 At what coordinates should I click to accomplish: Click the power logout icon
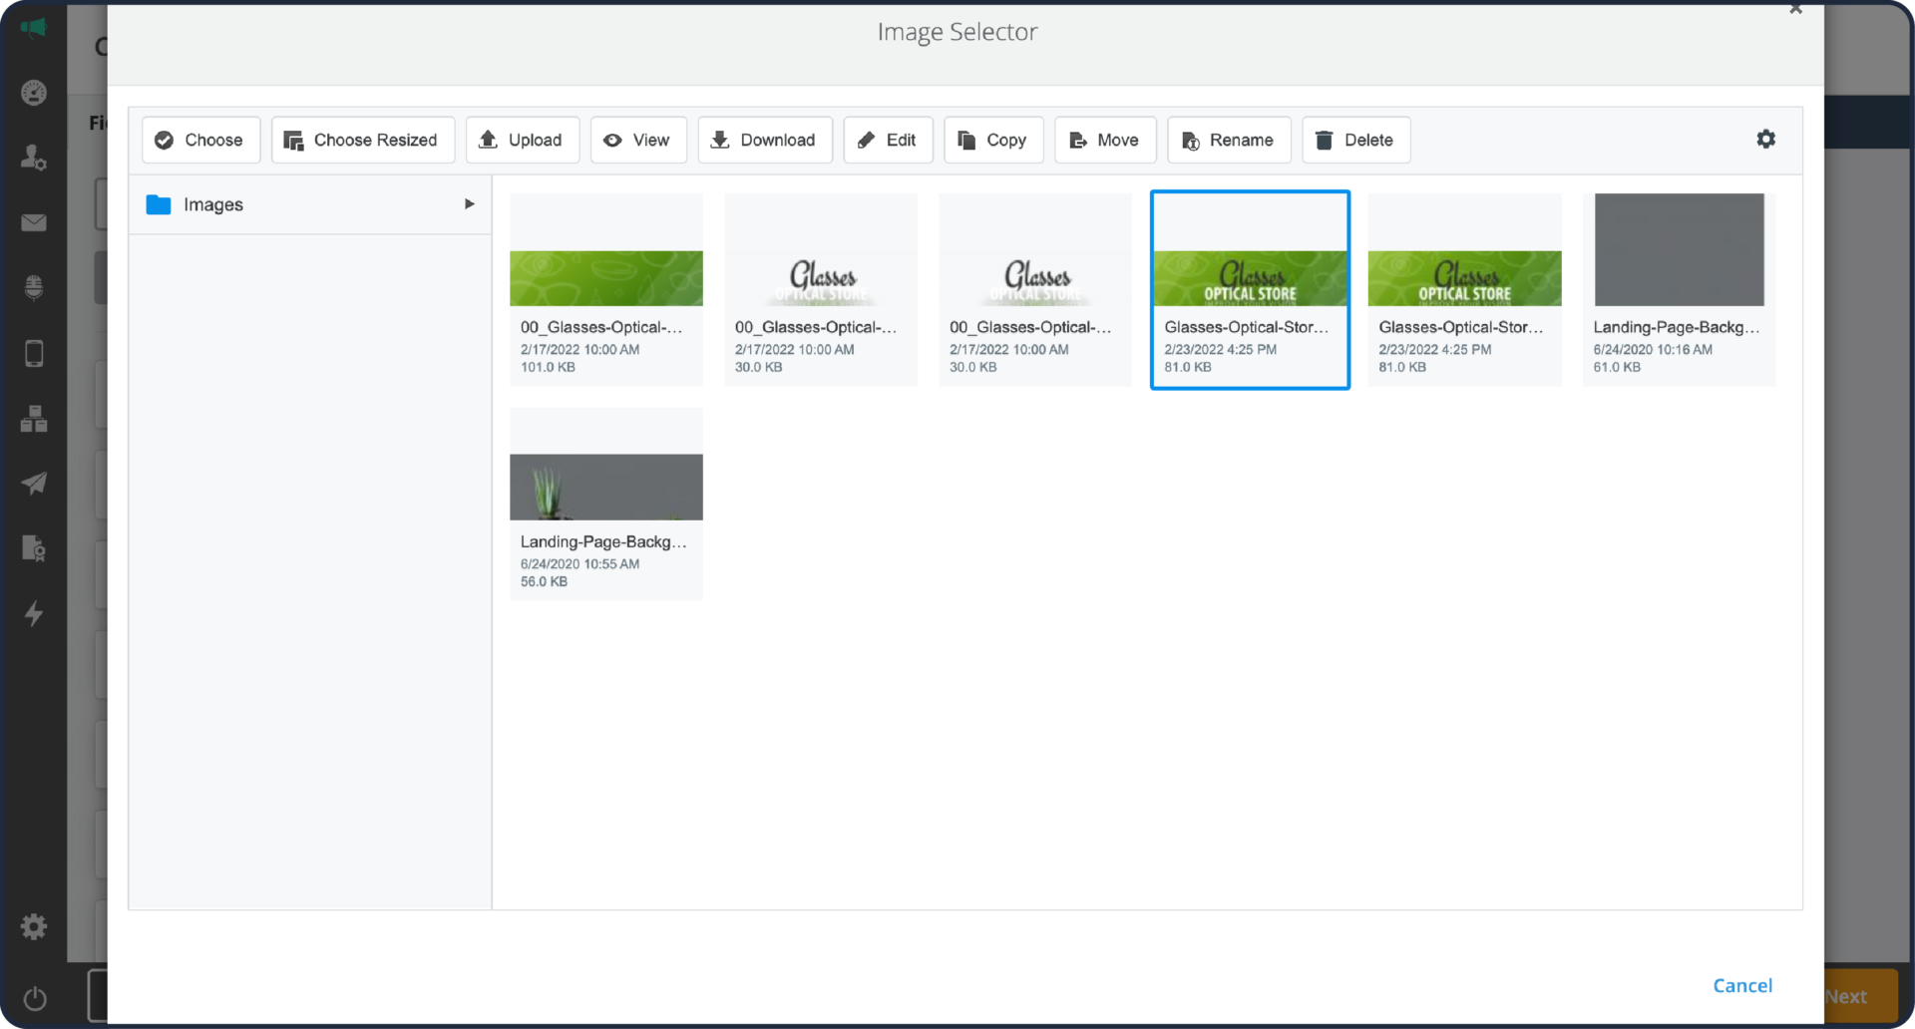pos(34,998)
